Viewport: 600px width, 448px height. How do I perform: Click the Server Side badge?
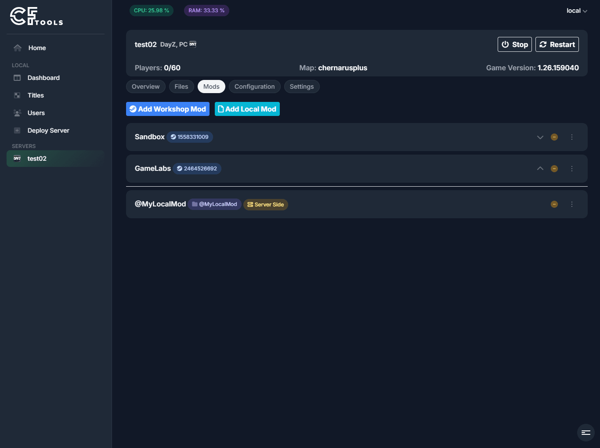coord(266,205)
